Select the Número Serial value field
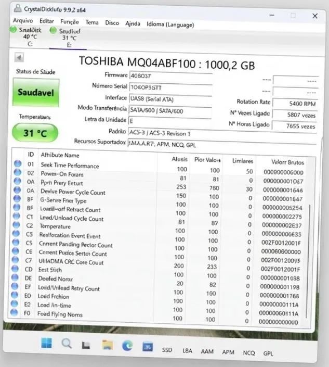Screen dimensions: 329x367 point(170,87)
